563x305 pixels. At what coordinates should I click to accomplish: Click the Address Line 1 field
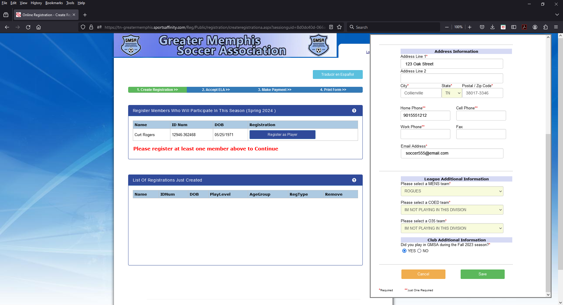pos(452,64)
